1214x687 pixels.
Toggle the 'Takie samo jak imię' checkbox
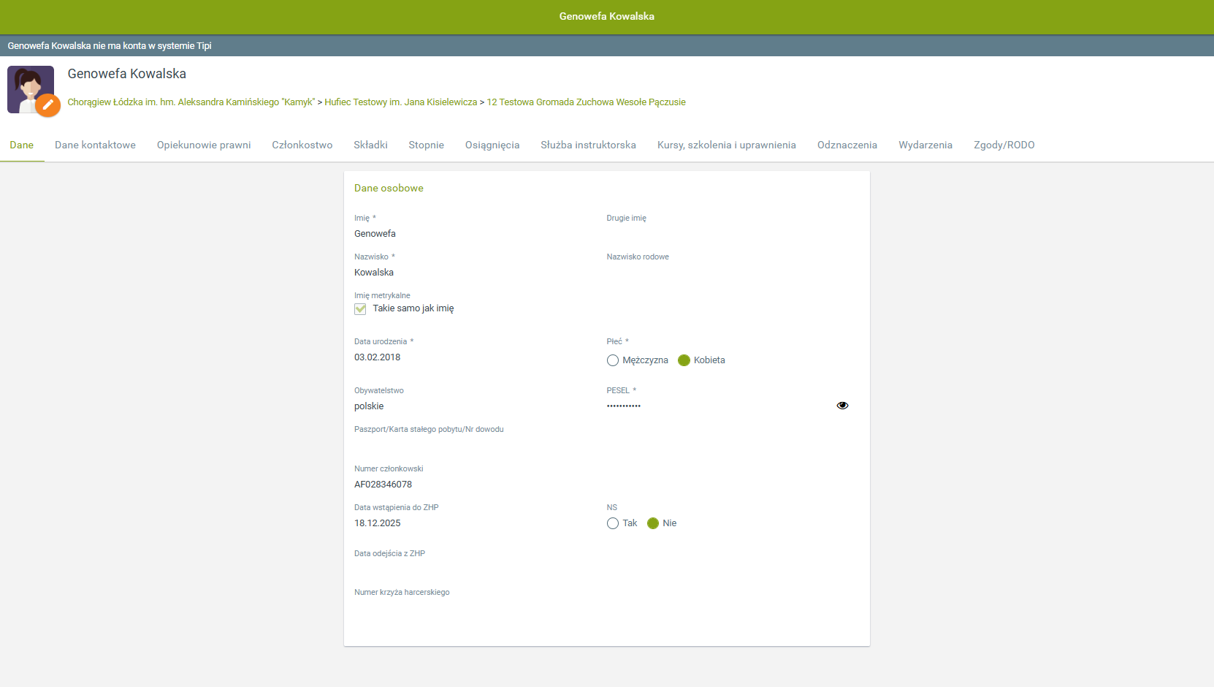360,309
